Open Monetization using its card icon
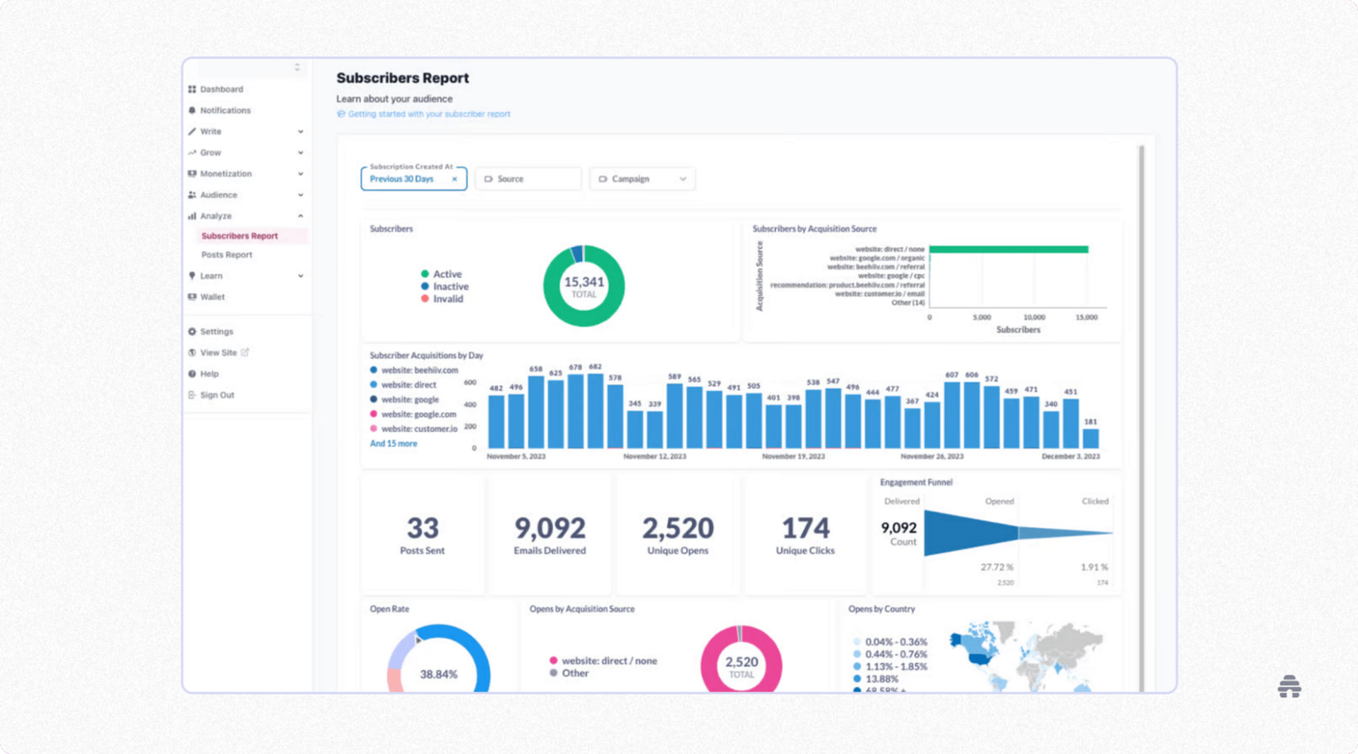1358x754 pixels. [192, 173]
